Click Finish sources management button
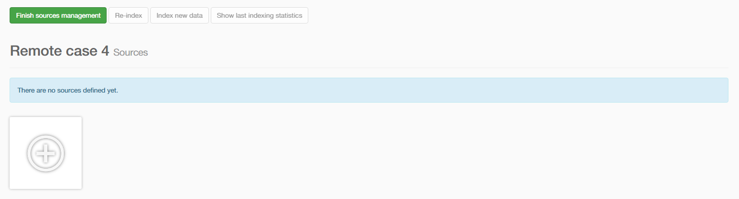The width and height of the screenshot is (739, 199). pyautogui.click(x=58, y=15)
